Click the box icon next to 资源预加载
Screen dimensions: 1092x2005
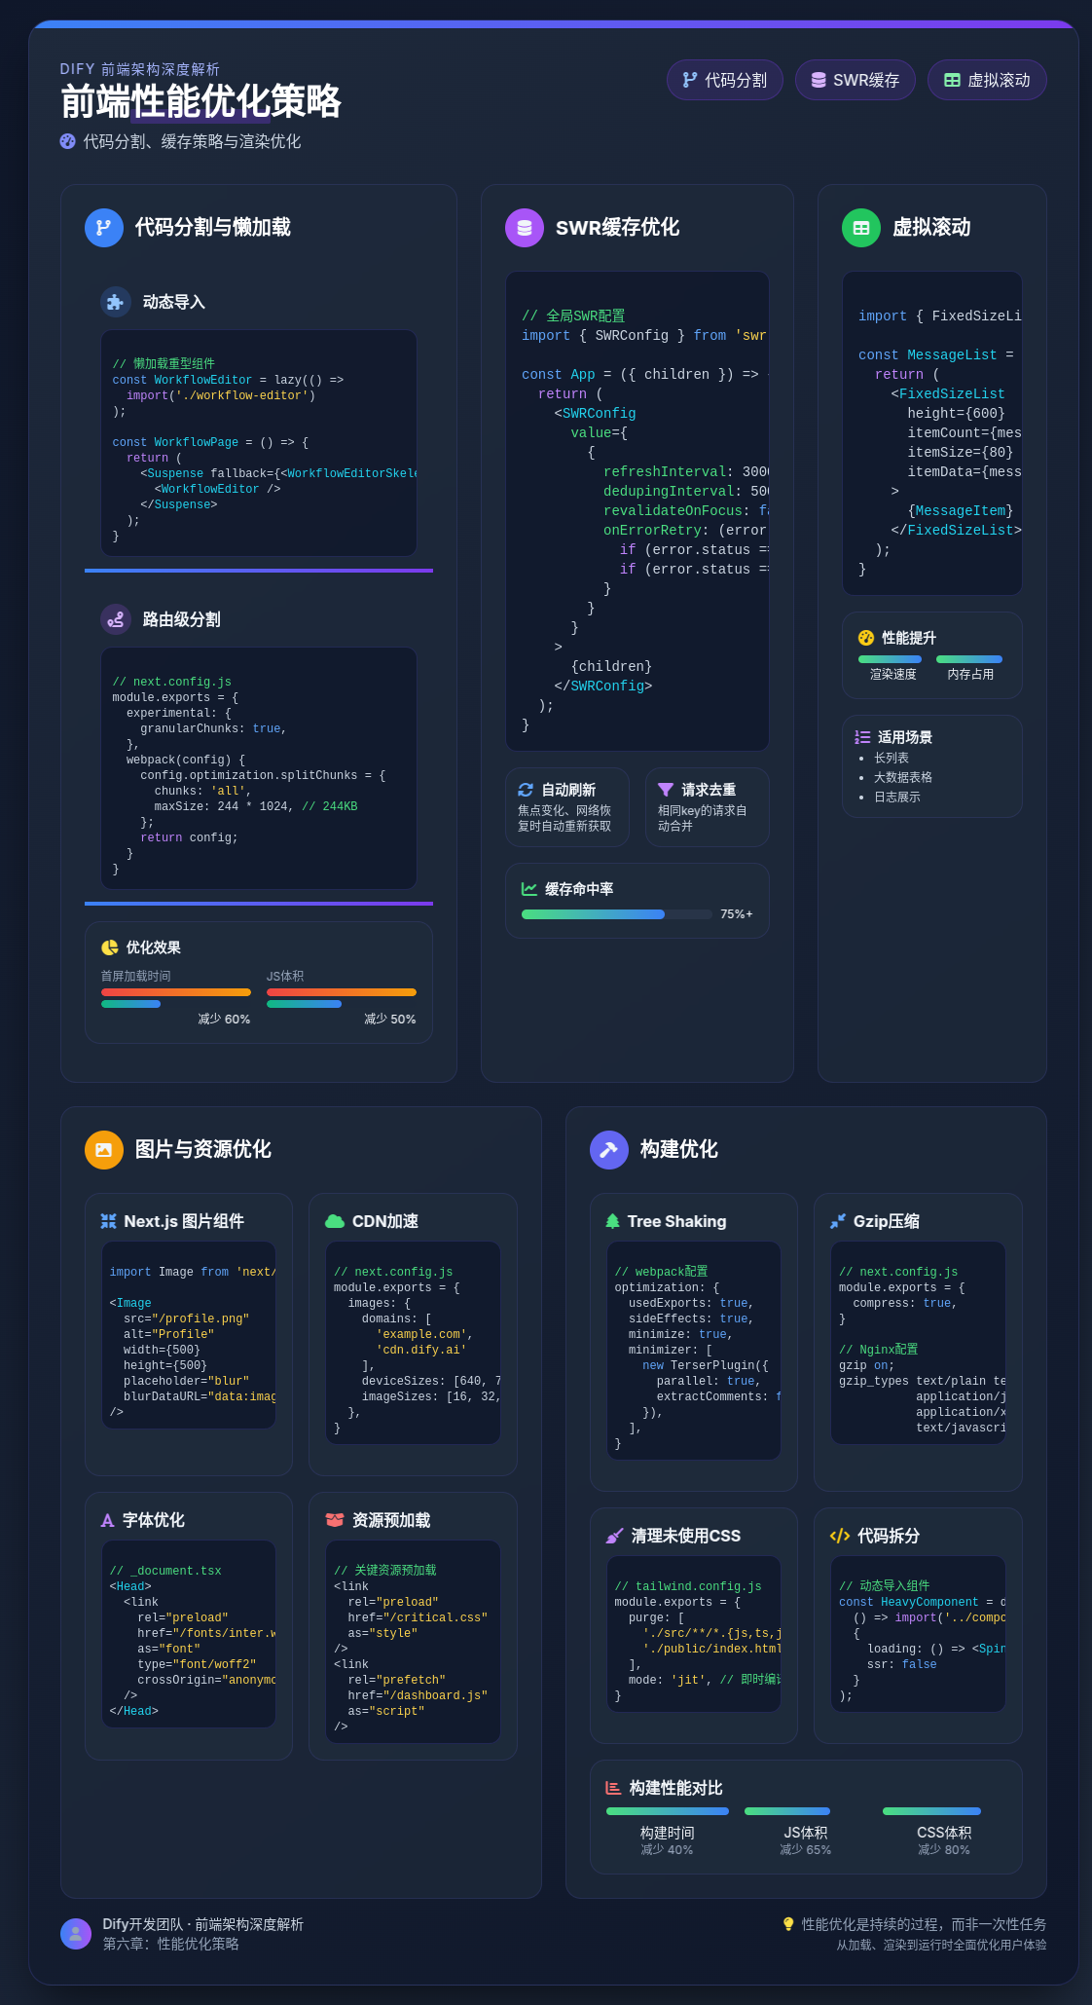[x=335, y=1520]
